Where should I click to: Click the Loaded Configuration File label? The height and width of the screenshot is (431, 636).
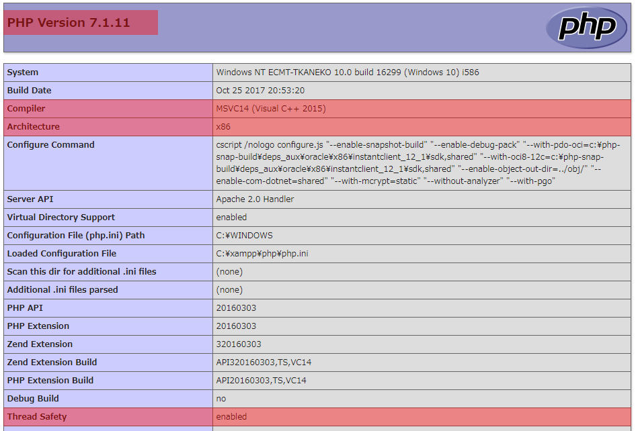(x=62, y=254)
